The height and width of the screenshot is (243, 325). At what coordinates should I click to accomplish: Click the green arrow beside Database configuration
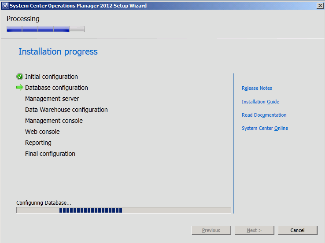[x=20, y=88]
